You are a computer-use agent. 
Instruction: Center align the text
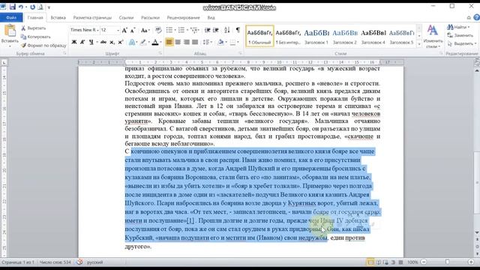pos(178,42)
